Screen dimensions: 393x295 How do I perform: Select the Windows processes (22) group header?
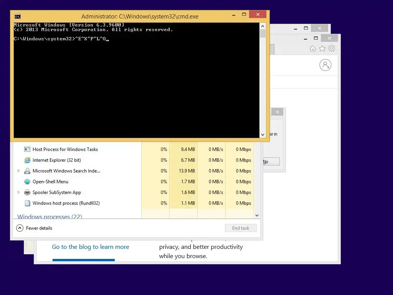pos(50,217)
